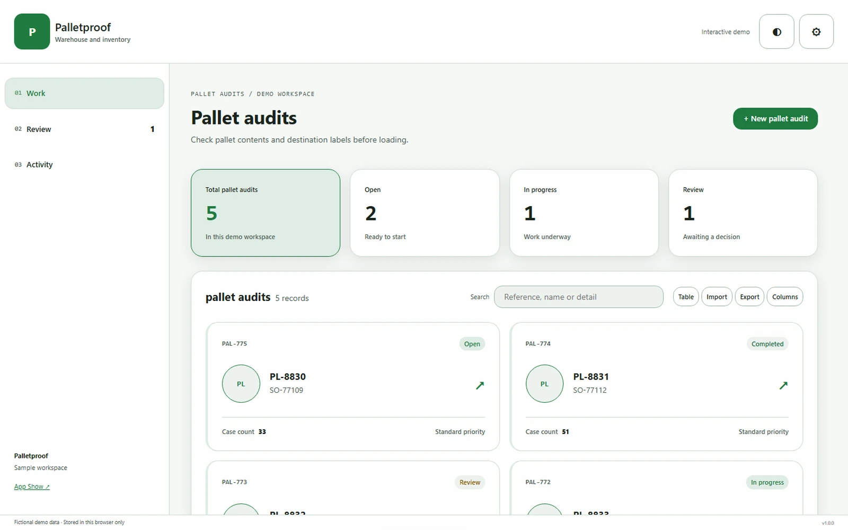
Task: Open the Activity section in sidebar
Action: [x=84, y=164]
